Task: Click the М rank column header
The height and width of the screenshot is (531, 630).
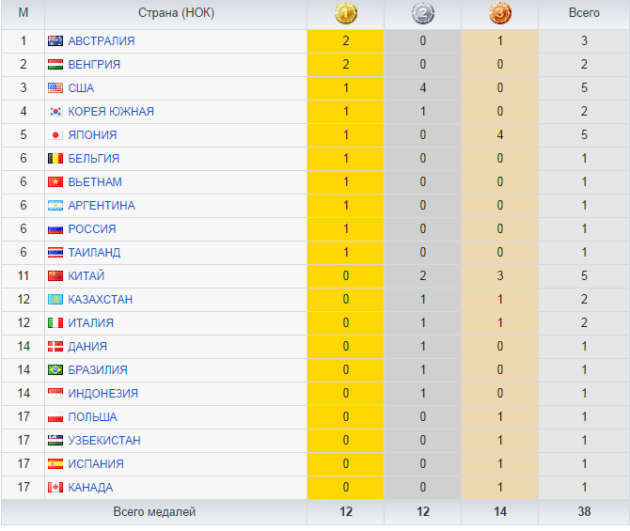Action: click(23, 14)
